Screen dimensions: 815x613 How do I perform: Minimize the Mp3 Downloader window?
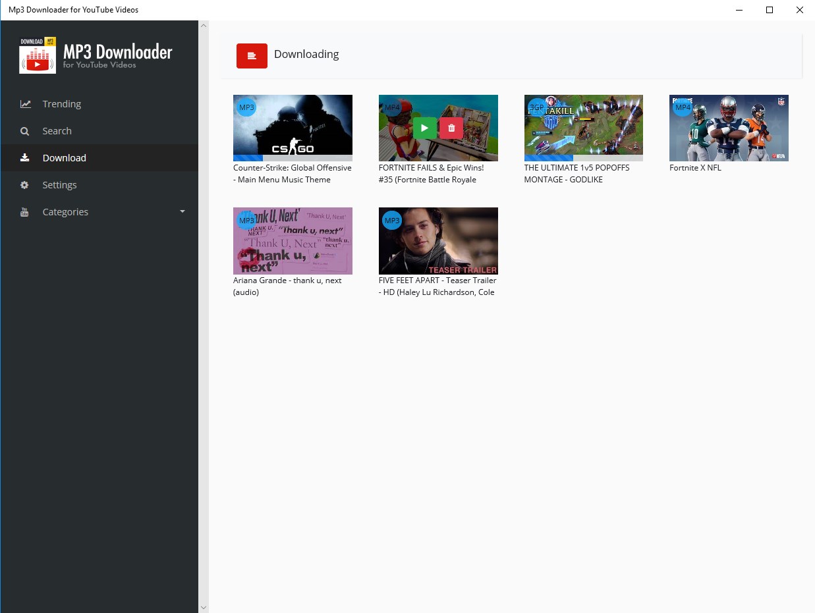pos(739,10)
